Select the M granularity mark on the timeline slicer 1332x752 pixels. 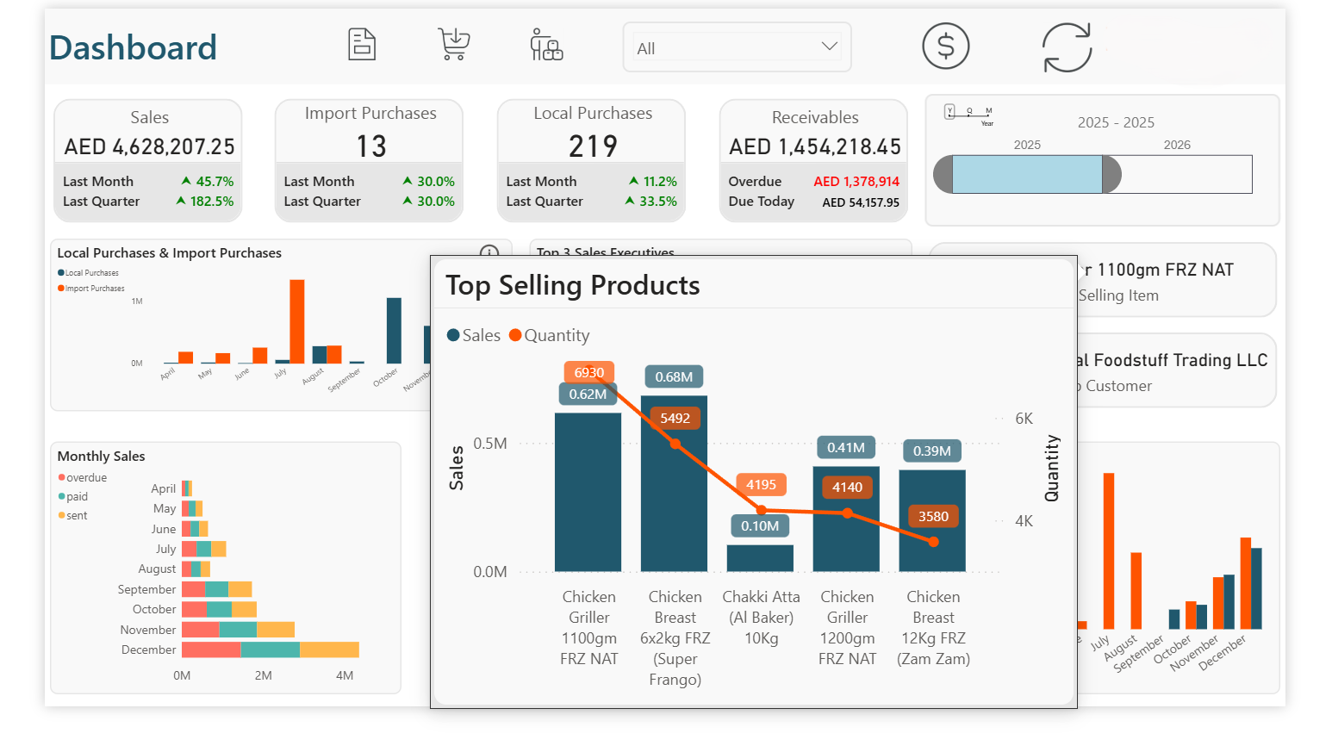(x=988, y=111)
